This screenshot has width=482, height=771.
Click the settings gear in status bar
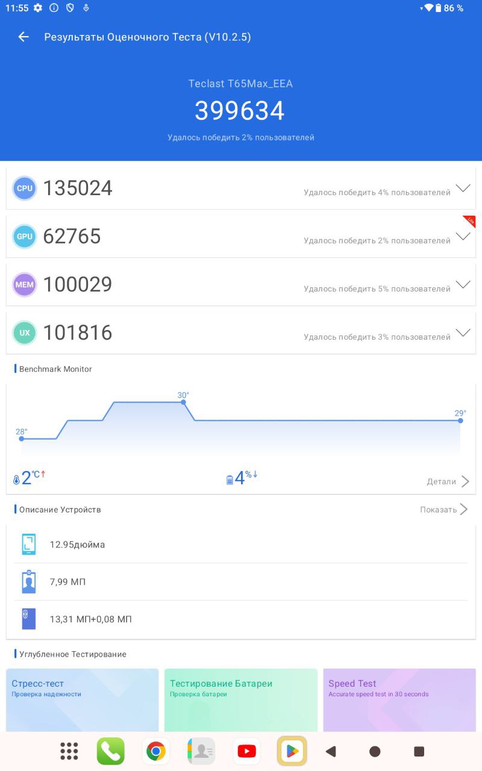(x=38, y=8)
